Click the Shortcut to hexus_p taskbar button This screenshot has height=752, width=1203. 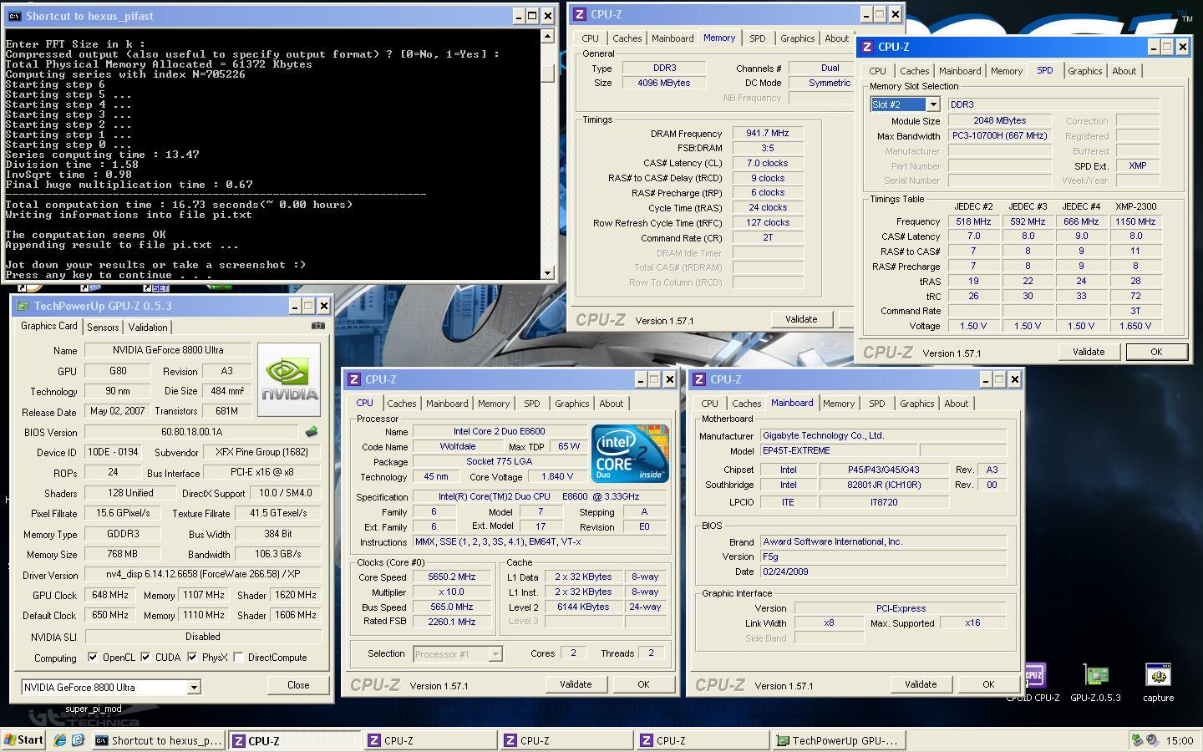(x=158, y=740)
